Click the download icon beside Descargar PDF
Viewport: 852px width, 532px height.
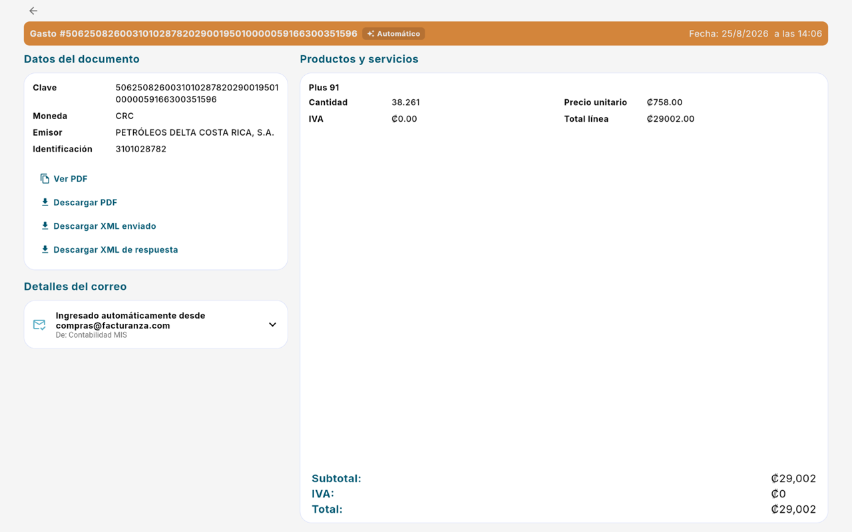(45, 202)
